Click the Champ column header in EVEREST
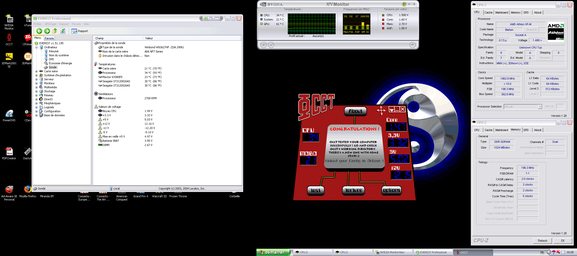This screenshot has width=577, height=256. [118, 38]
